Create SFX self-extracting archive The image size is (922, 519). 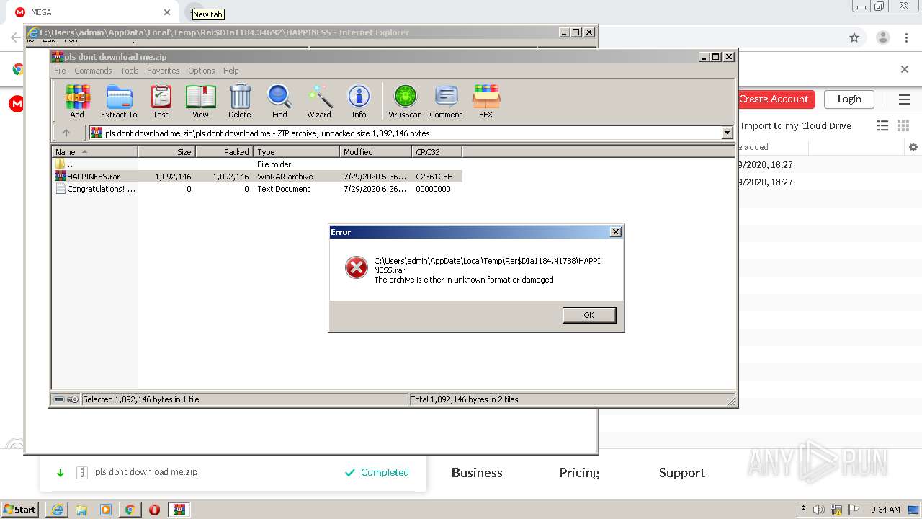[486, 101]
